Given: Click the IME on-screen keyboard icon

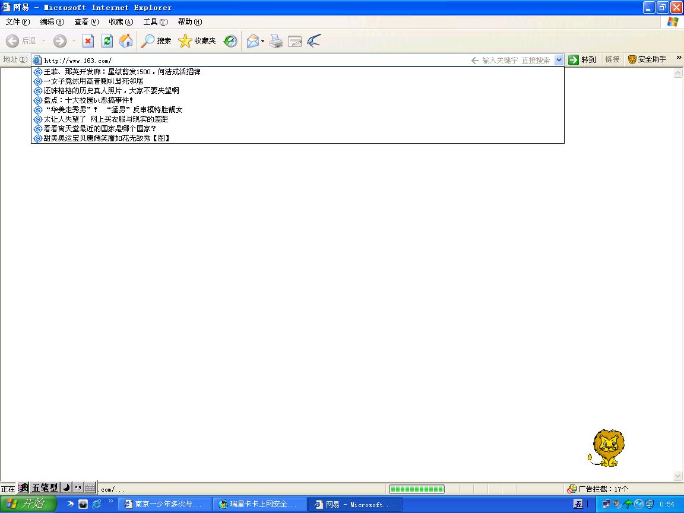Looking at the screenshot, I should [x=90, y=487].
